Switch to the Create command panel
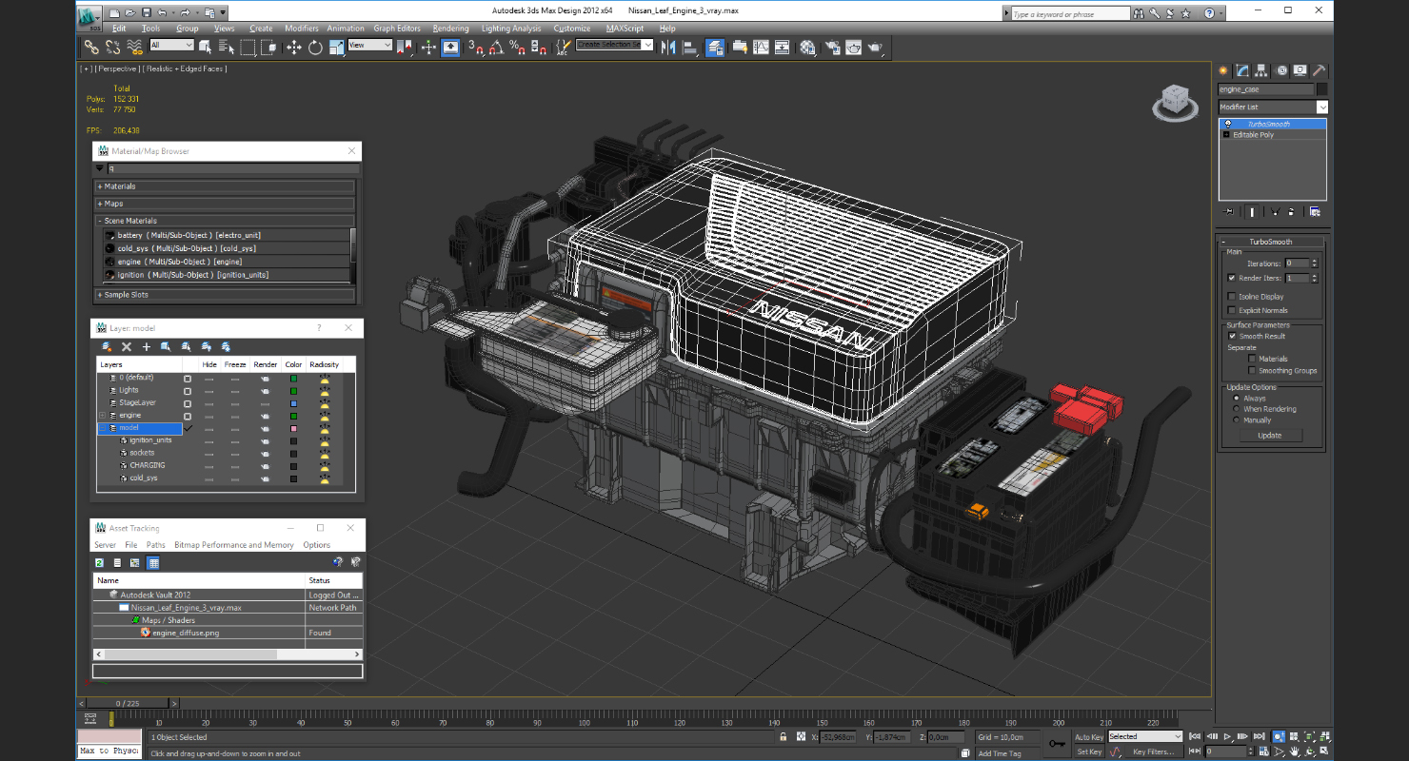The width and height of the screenshot is (1409, 761). pyautogui.click(x=1224, y=70)
